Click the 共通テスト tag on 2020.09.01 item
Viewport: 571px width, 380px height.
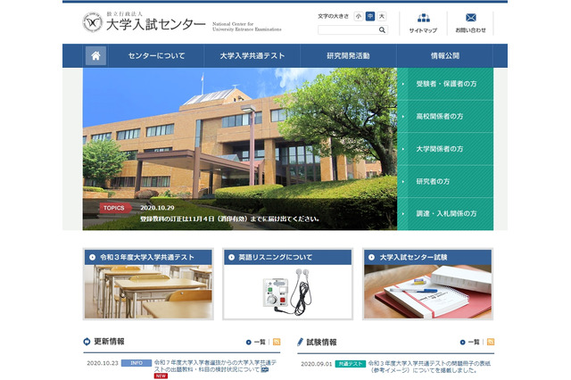point(351,364)
